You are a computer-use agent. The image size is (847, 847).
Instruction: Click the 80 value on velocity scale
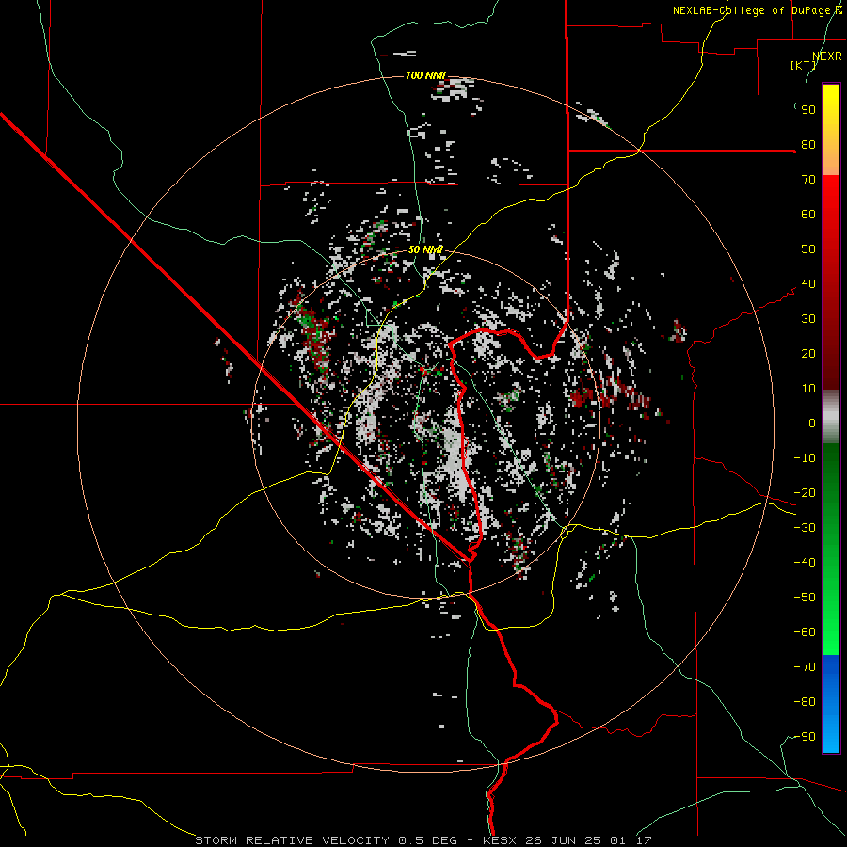point(808,145)
